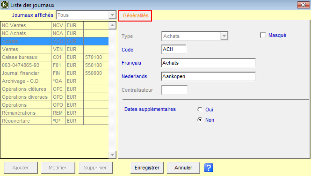The width and height of the screenshot is (311, 176).
Task: Click the 550000 account cell
Action: [96, 73]
